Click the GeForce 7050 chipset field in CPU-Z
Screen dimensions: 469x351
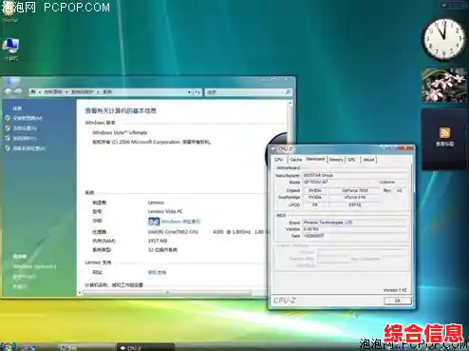point(355,190)
